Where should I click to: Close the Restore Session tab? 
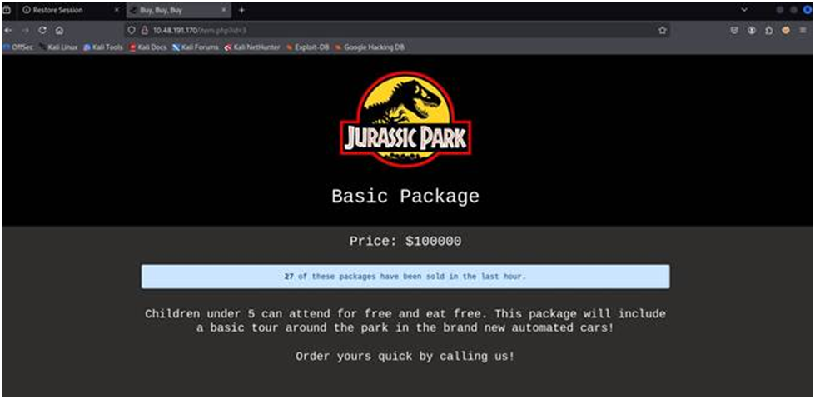tap(117, 10)
